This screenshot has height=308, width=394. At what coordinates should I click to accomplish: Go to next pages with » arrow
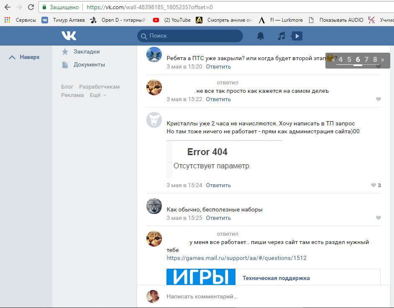tap(383, 59)
